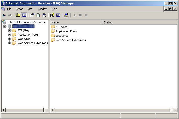
Task: Select Application Pools label in the tree
Action: [28, 35]
